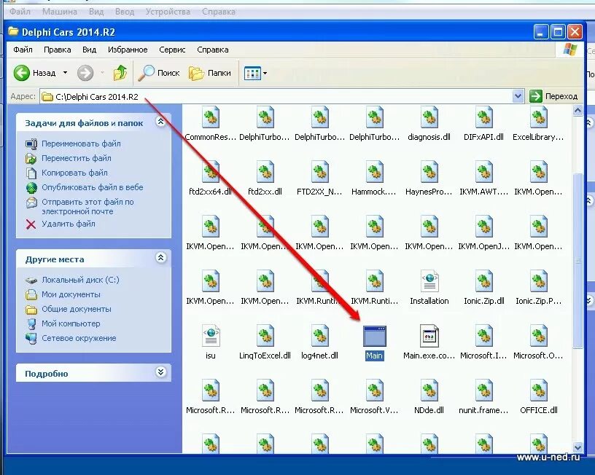This screenshot has height=475, width=595.
Task: Select the ftd2xx64.dll file icon
Action: 211,172
